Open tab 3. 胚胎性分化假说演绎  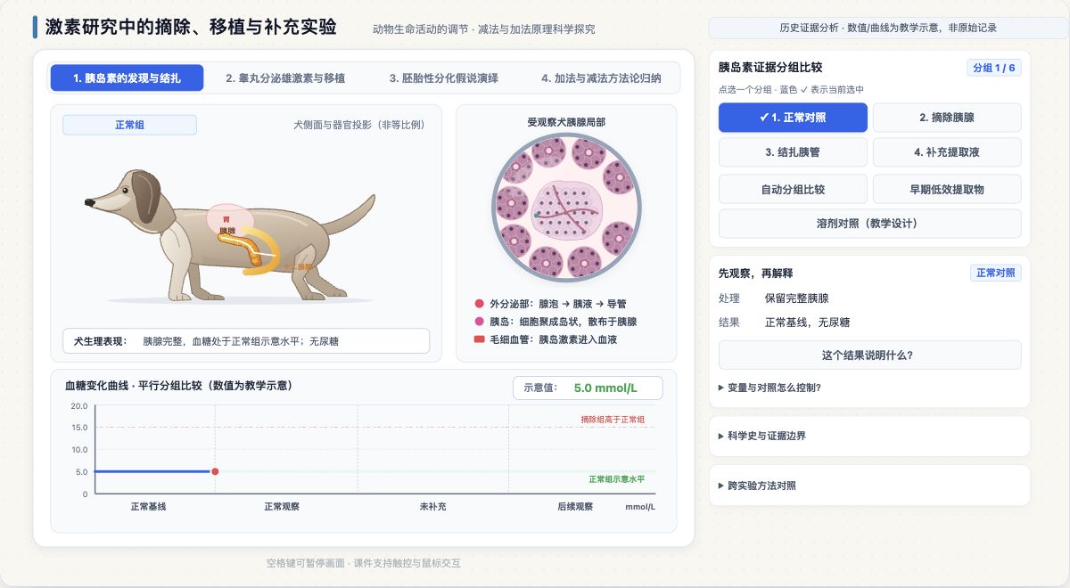pos(443,78)
